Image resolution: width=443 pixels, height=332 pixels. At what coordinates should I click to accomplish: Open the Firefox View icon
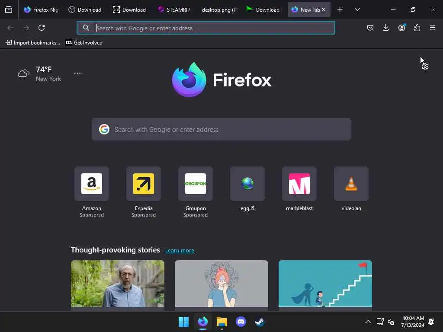coord(9,10)
